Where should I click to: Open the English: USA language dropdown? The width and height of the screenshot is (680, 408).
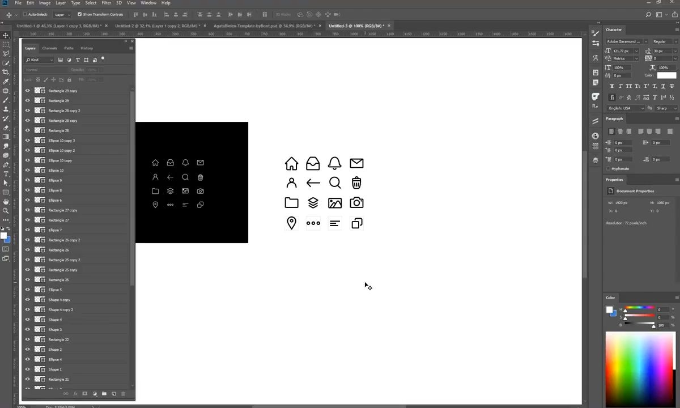click(626, 108)
